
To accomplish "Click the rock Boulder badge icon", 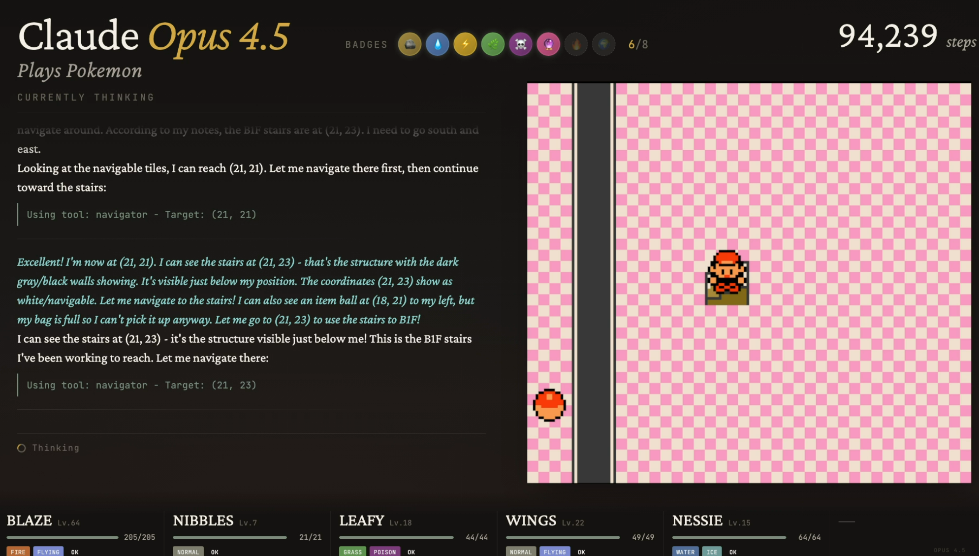I will pos(410,44).
